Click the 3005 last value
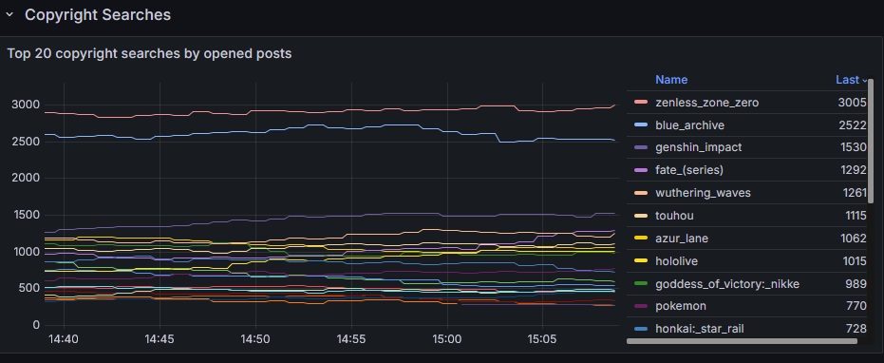Screen dimensions: 884x363 coord(852,103)
